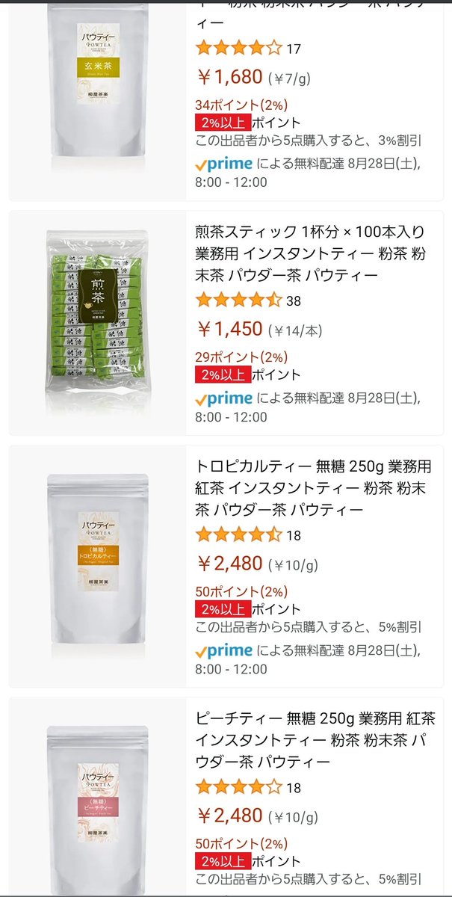Open トロピカルティー 無糖 250g product title
The width and height of the screenshot is (452, 897).
pyautogui.click(x=313, y=488)
